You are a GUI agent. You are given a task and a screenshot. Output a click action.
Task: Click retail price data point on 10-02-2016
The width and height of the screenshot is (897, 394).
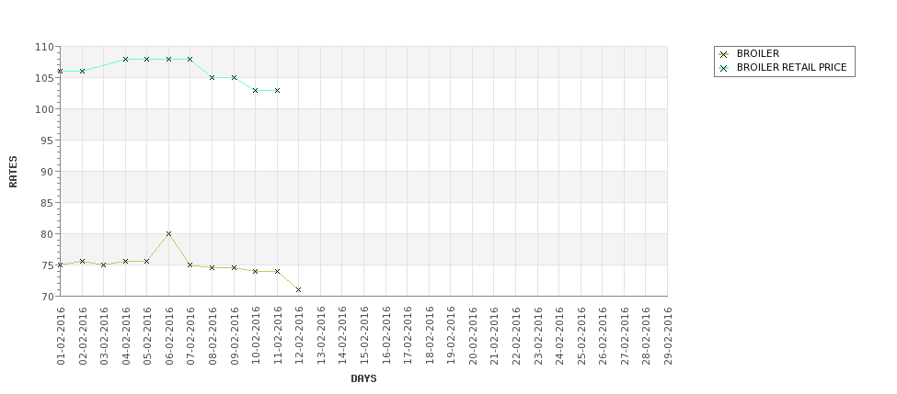(x=255, y=90)
